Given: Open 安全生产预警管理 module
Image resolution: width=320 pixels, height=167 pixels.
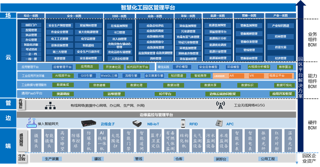Looking at the screenshot, I should pyautogui.click(x=60, y=25).
